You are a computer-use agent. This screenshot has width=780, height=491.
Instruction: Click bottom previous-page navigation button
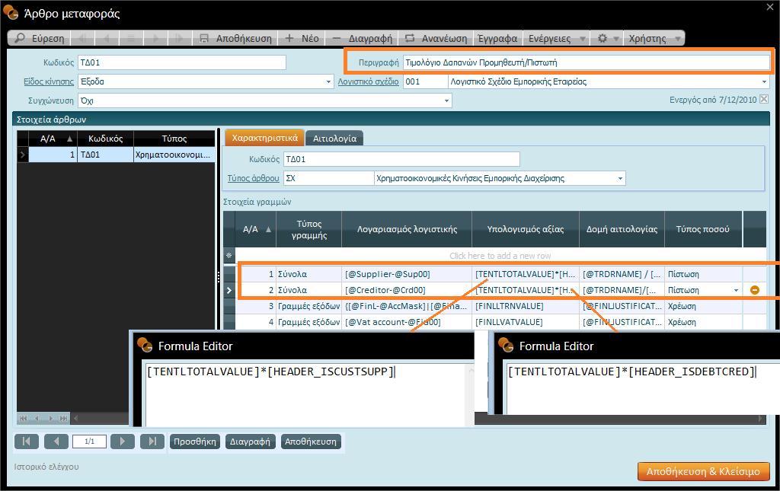pos(56,442)
